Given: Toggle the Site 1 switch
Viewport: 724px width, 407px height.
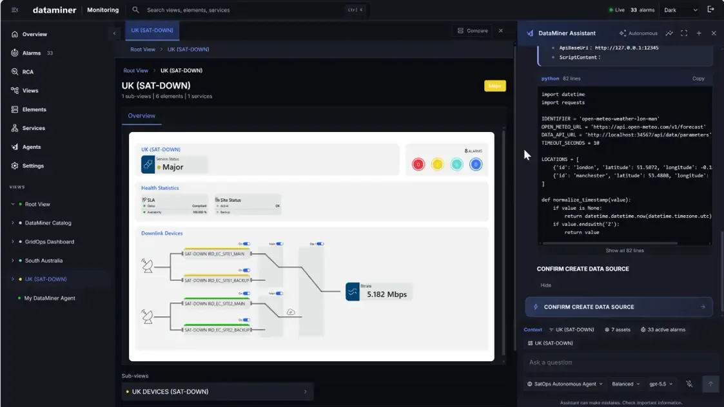Looking at the screenshot, I should click(x=320, y=243).
